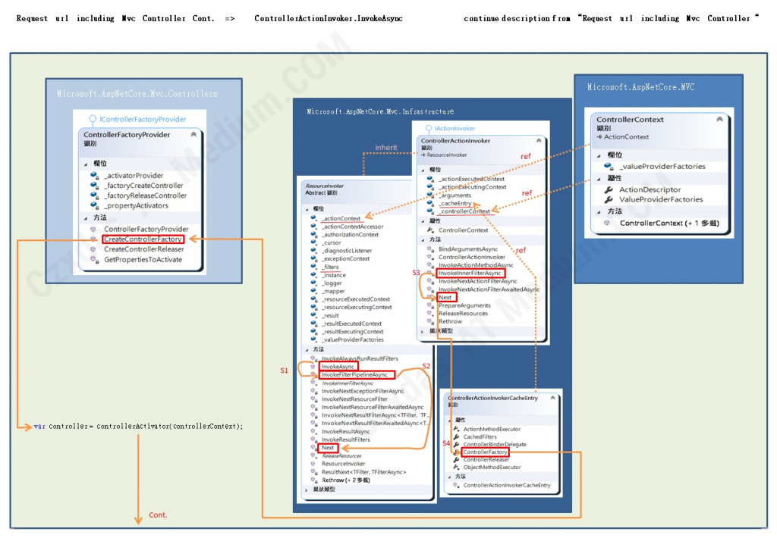Select ControllerFactory property in ControllerActionInvokerCacheEntry

(x=485, y=452)
